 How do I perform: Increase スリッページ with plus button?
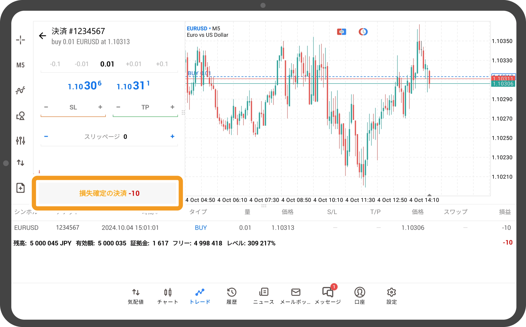click(x=172, y=136)
